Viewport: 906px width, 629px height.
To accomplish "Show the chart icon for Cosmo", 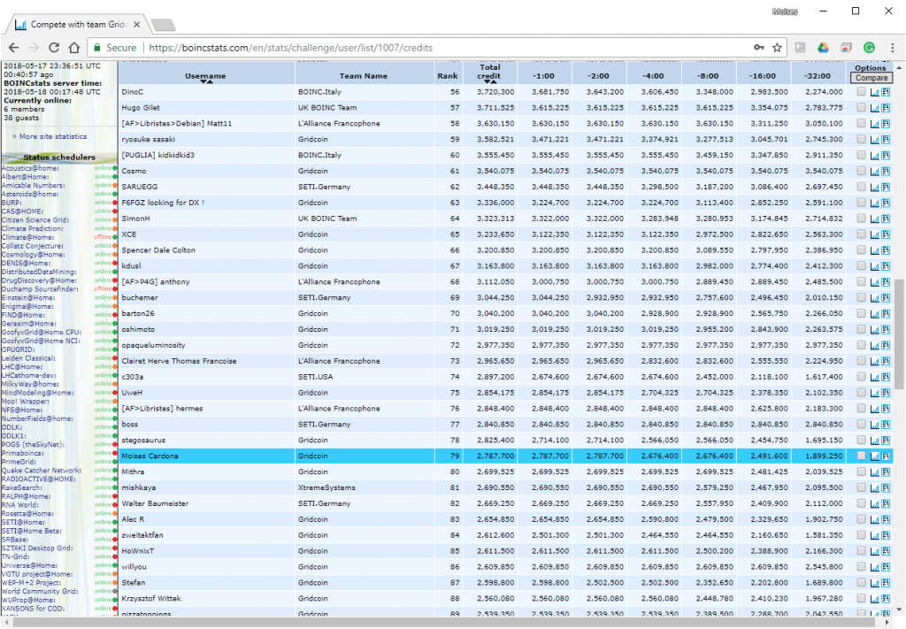I will [874, 171].
